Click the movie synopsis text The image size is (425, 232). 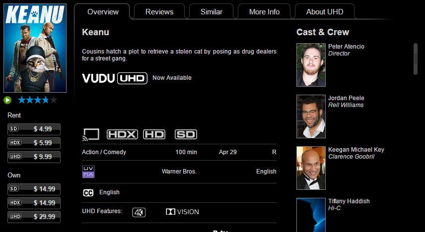coord(179,55)
